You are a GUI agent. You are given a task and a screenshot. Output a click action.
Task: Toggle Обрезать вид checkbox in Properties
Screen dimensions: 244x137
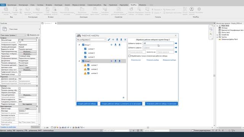pyautogui.click(x=19, y=88)
